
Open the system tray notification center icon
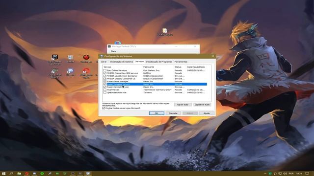pyautogui.click(x=307, y=174)
